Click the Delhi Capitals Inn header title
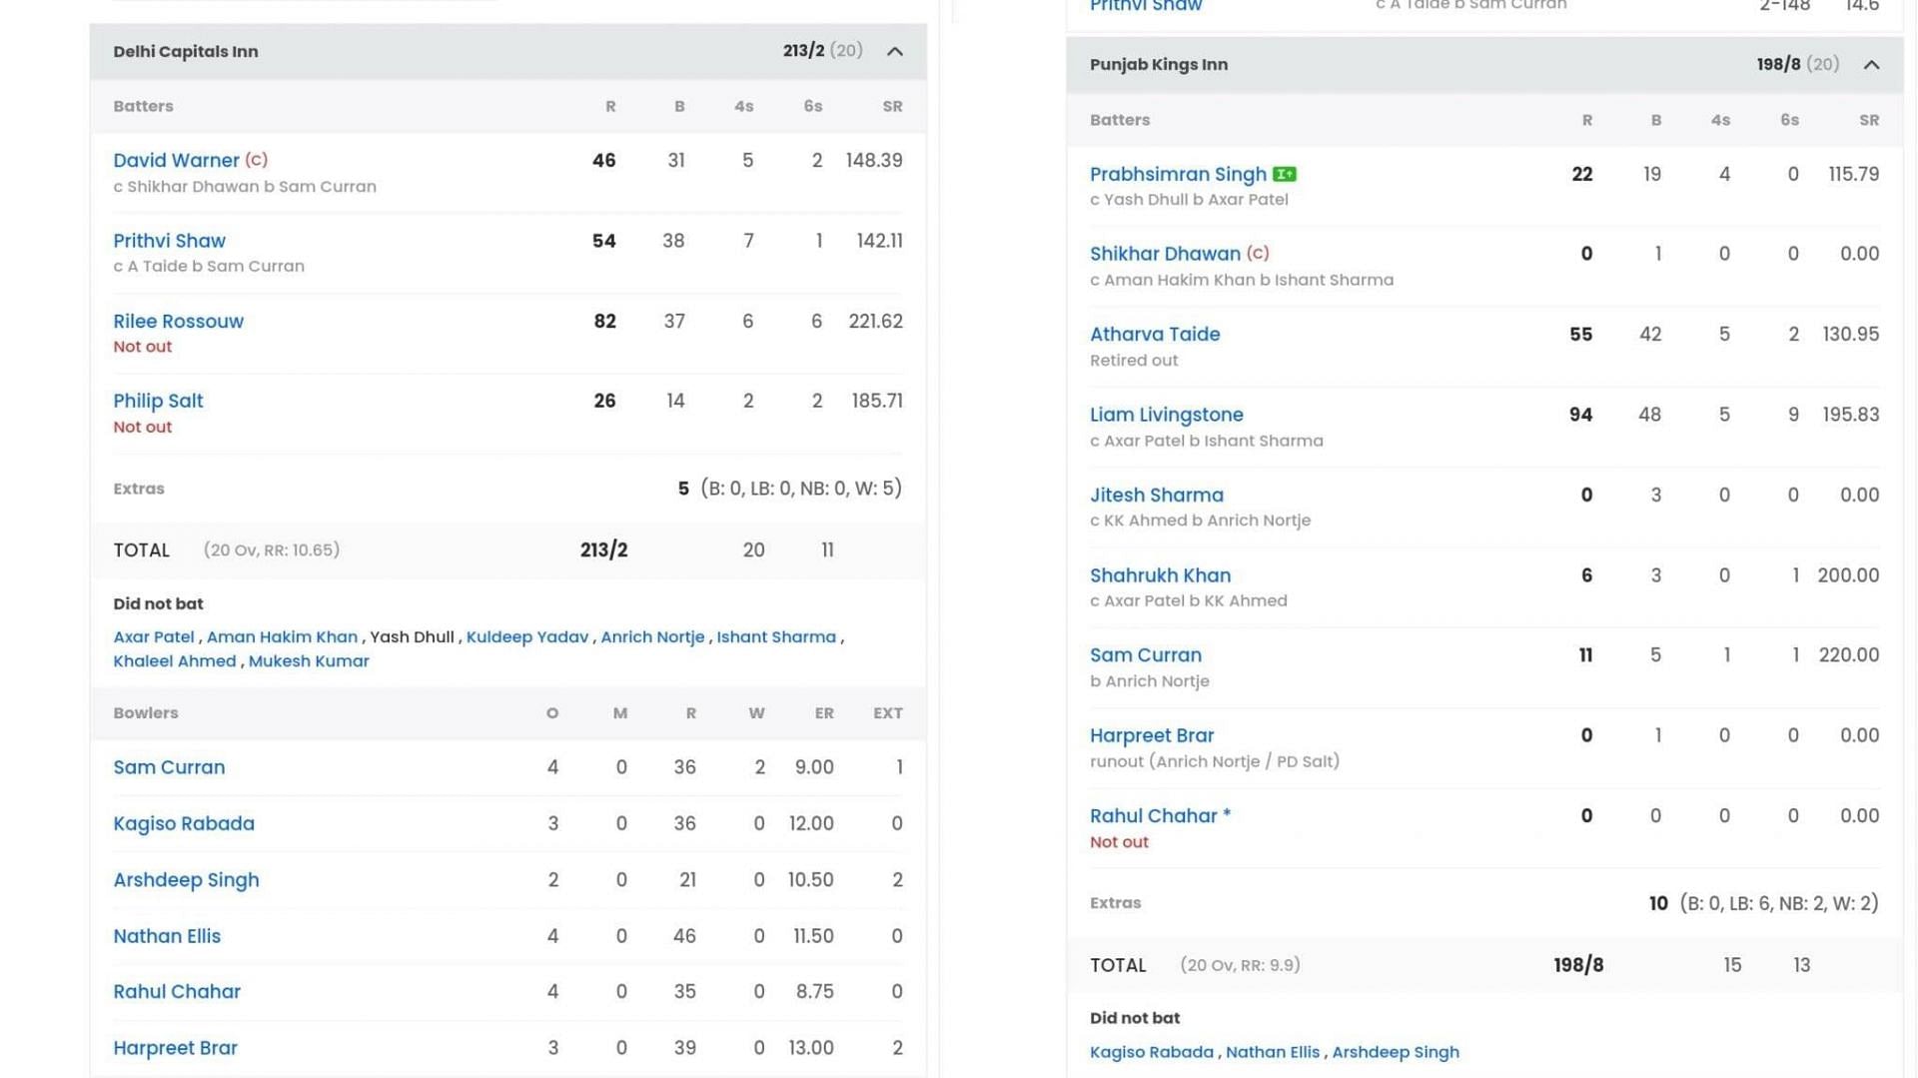 [x=185, y=52]
